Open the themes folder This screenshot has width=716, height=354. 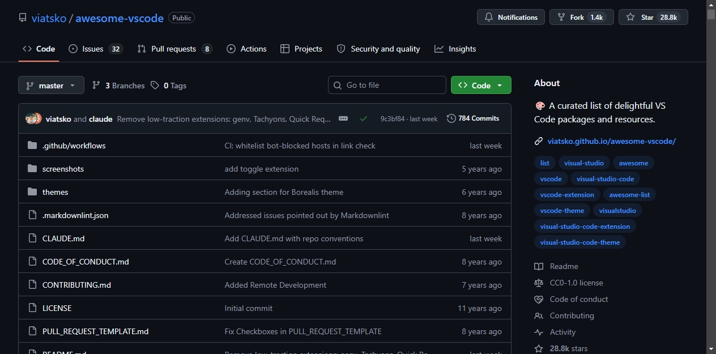pos(55,192)
